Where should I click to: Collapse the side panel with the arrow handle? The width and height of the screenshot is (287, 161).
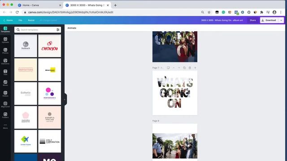(65, 99)
